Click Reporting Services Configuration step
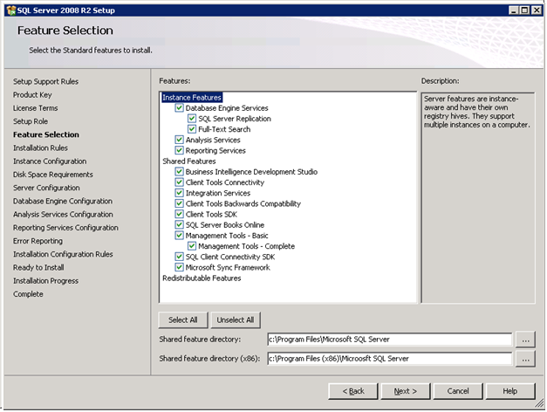Viewport: 547px width, 412px height. tap(65, 228)
